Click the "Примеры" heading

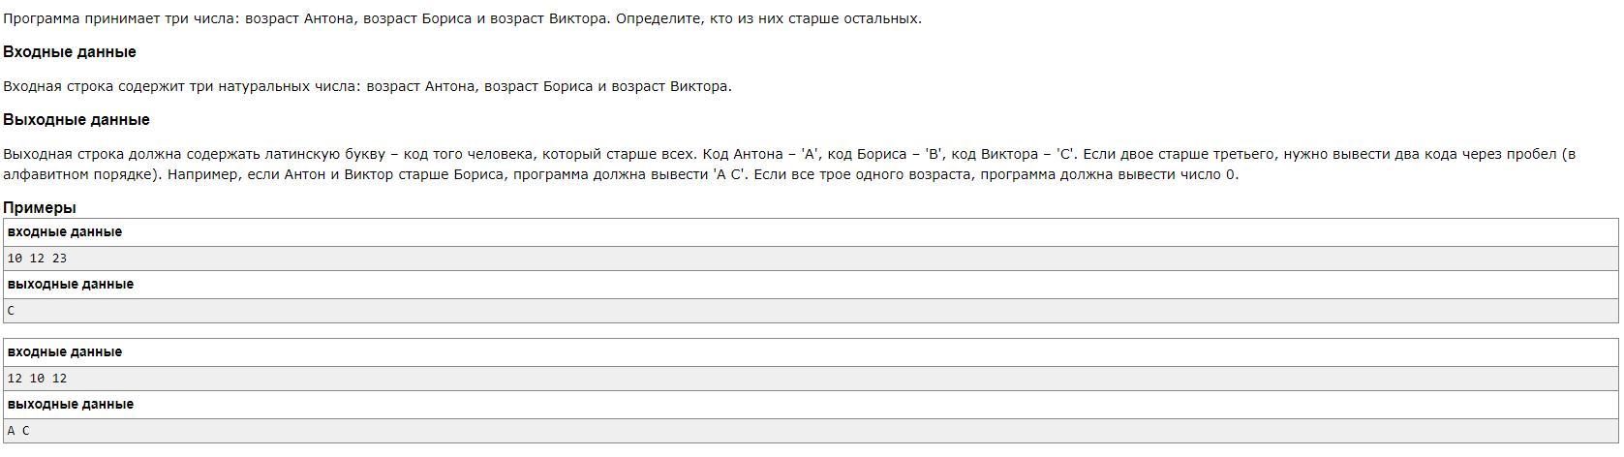[40, 207]
